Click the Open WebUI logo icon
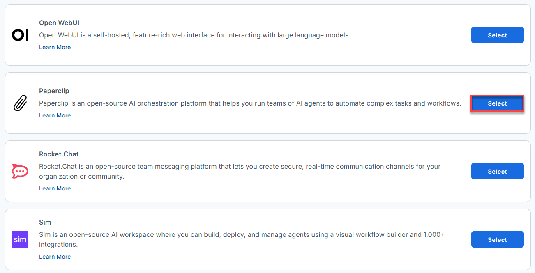 pos(20,35)
